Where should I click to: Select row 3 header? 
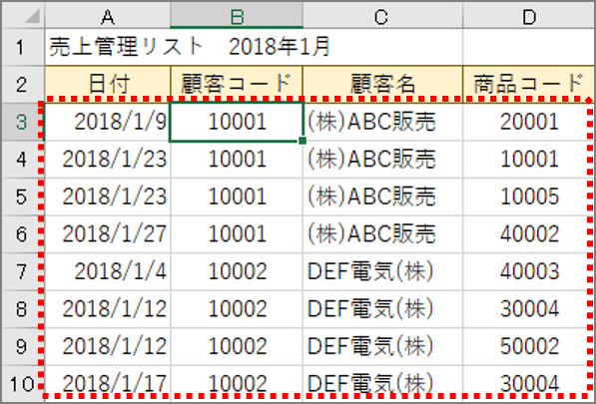(23, 122)
